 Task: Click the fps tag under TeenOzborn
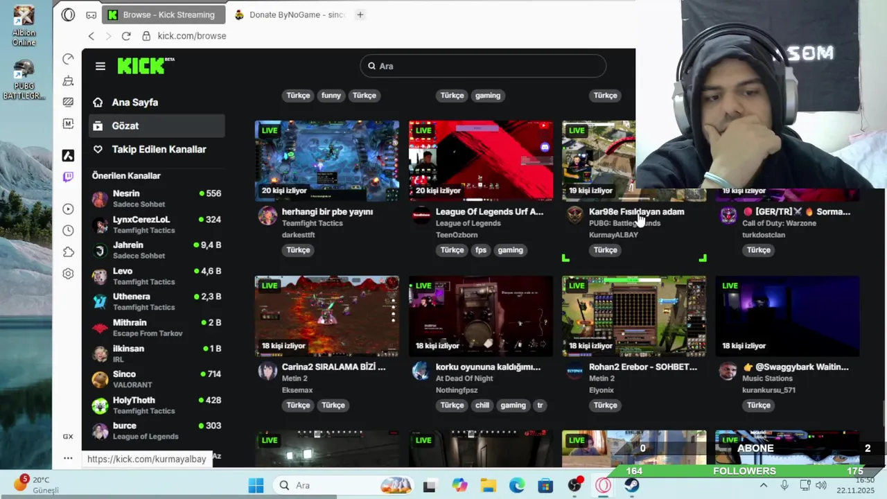point(481,250)
